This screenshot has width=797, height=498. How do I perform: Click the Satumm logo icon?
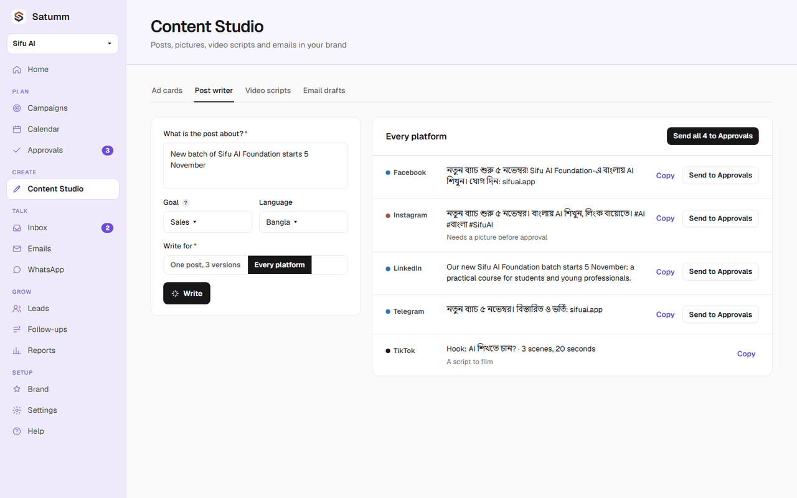[x=19, y=17]
